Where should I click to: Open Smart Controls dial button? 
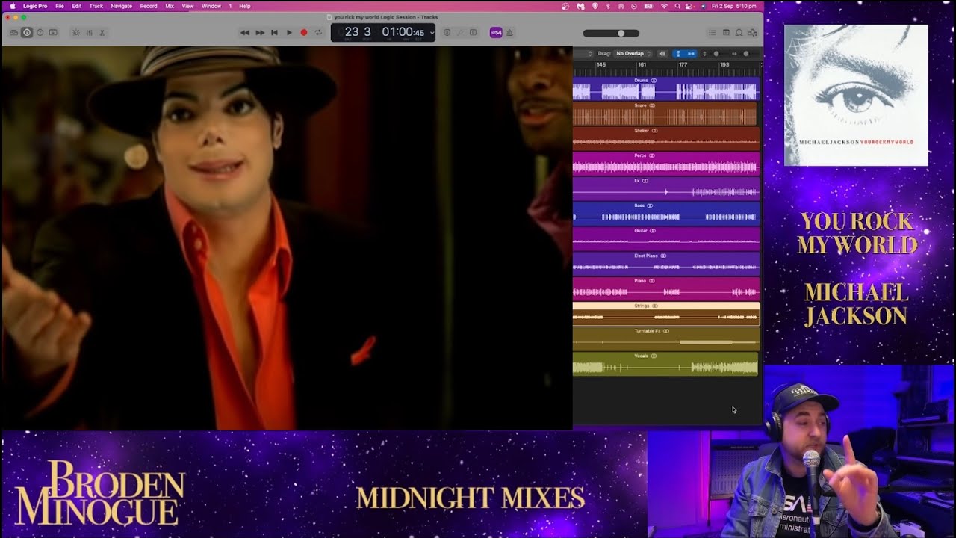click(x=75, y=33)
